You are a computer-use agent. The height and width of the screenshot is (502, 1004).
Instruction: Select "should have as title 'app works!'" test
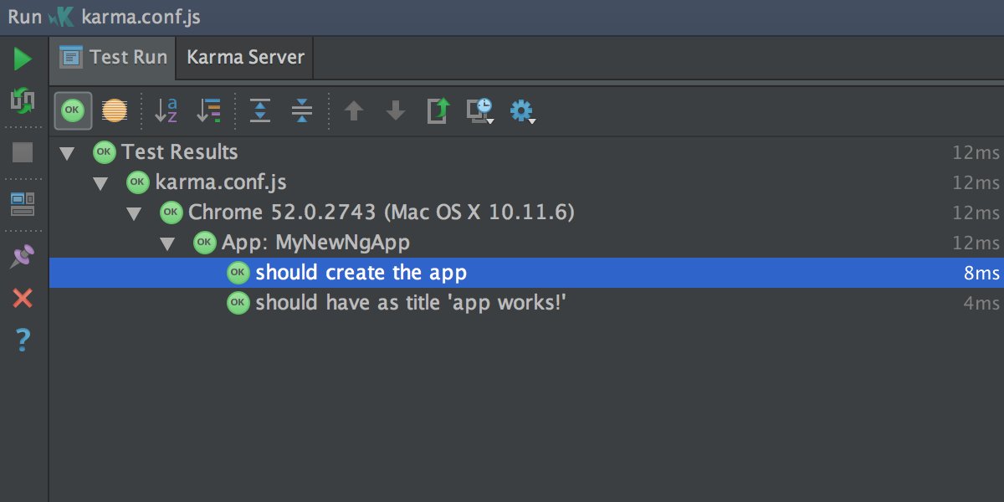click(526, 303)
